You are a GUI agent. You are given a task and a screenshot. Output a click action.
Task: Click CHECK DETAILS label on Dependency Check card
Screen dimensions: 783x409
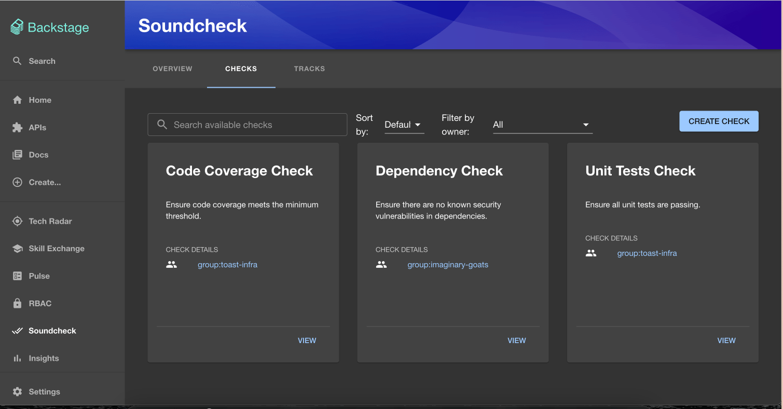[402, 250]
